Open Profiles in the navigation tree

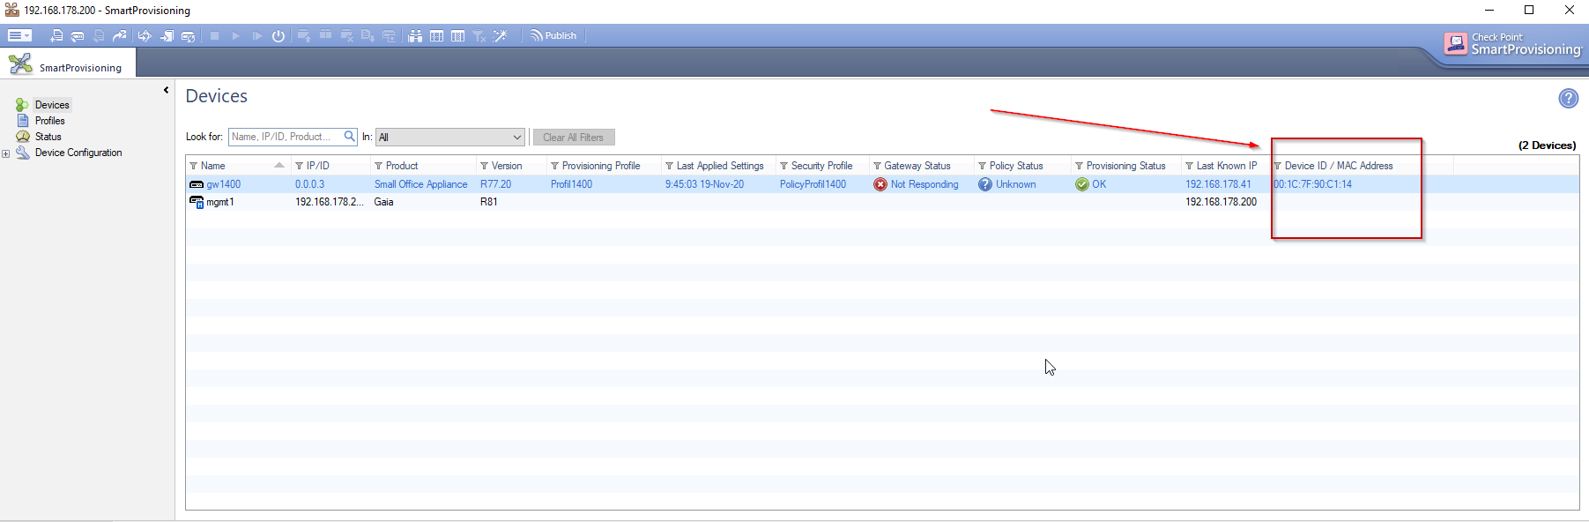point(49,121)
